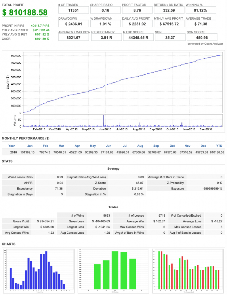Click the Monthly Avg Profit value box
Screen dimensions: 227x295
(169, 24)
